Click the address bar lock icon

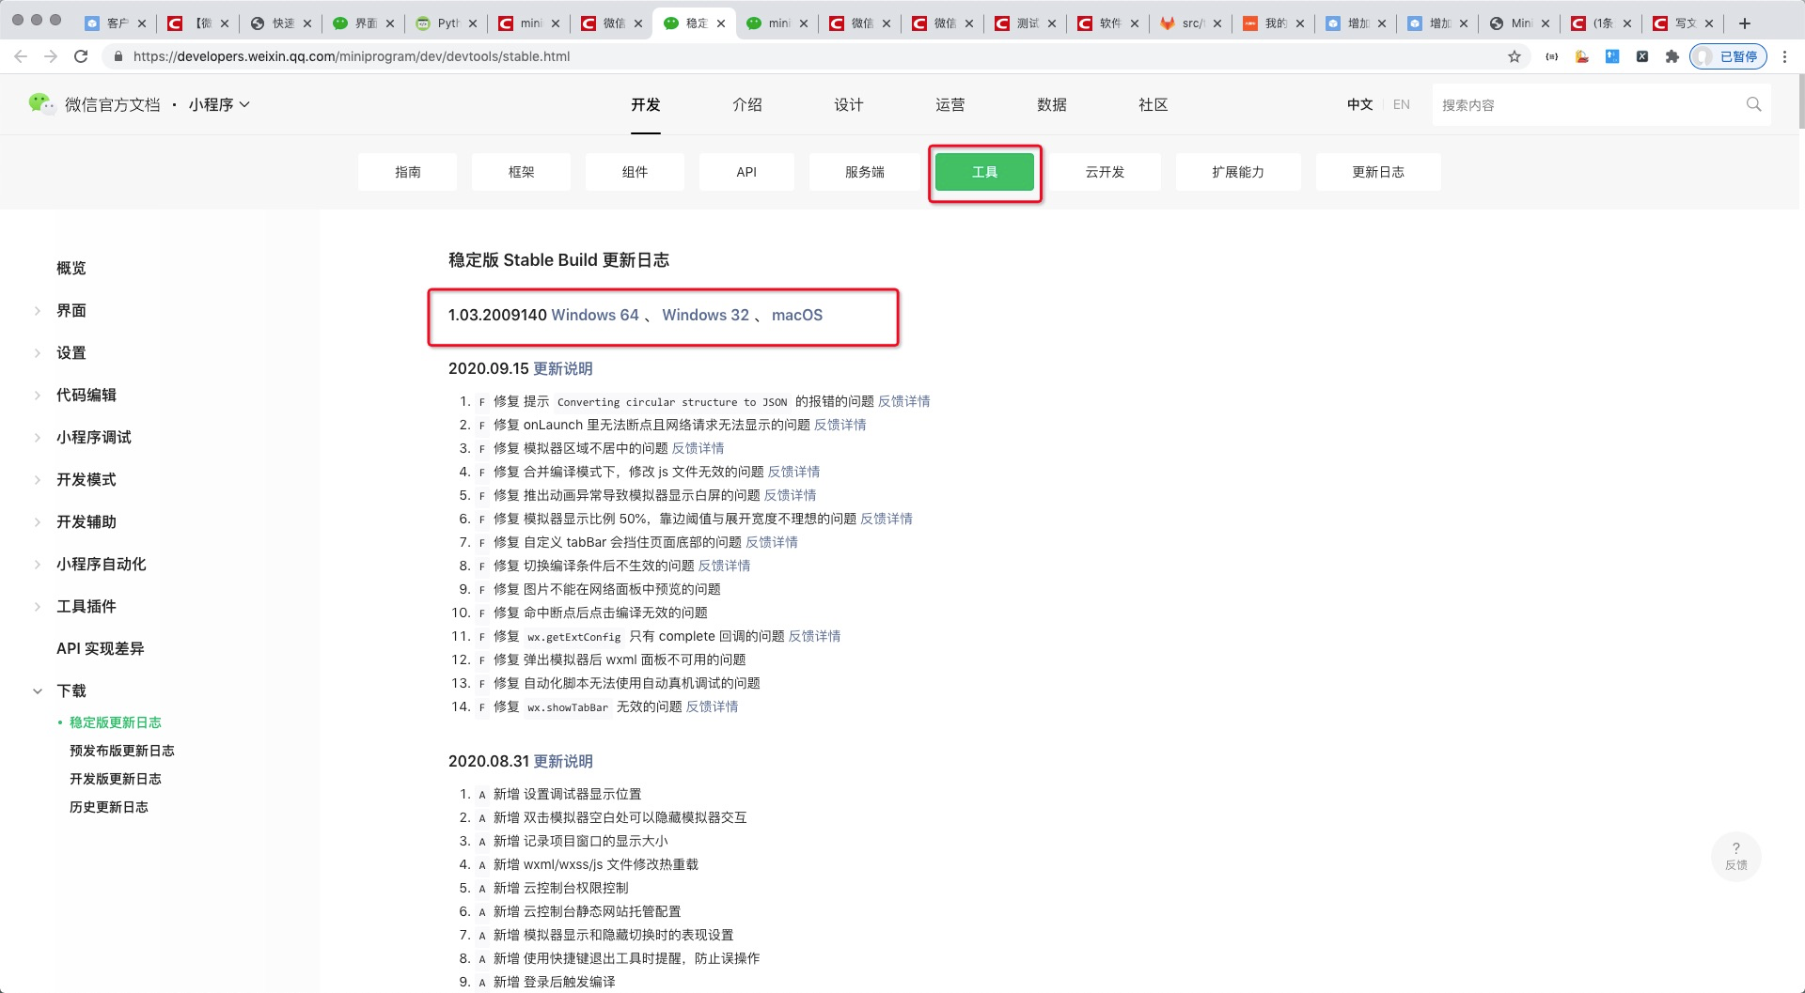pos(118,56)
